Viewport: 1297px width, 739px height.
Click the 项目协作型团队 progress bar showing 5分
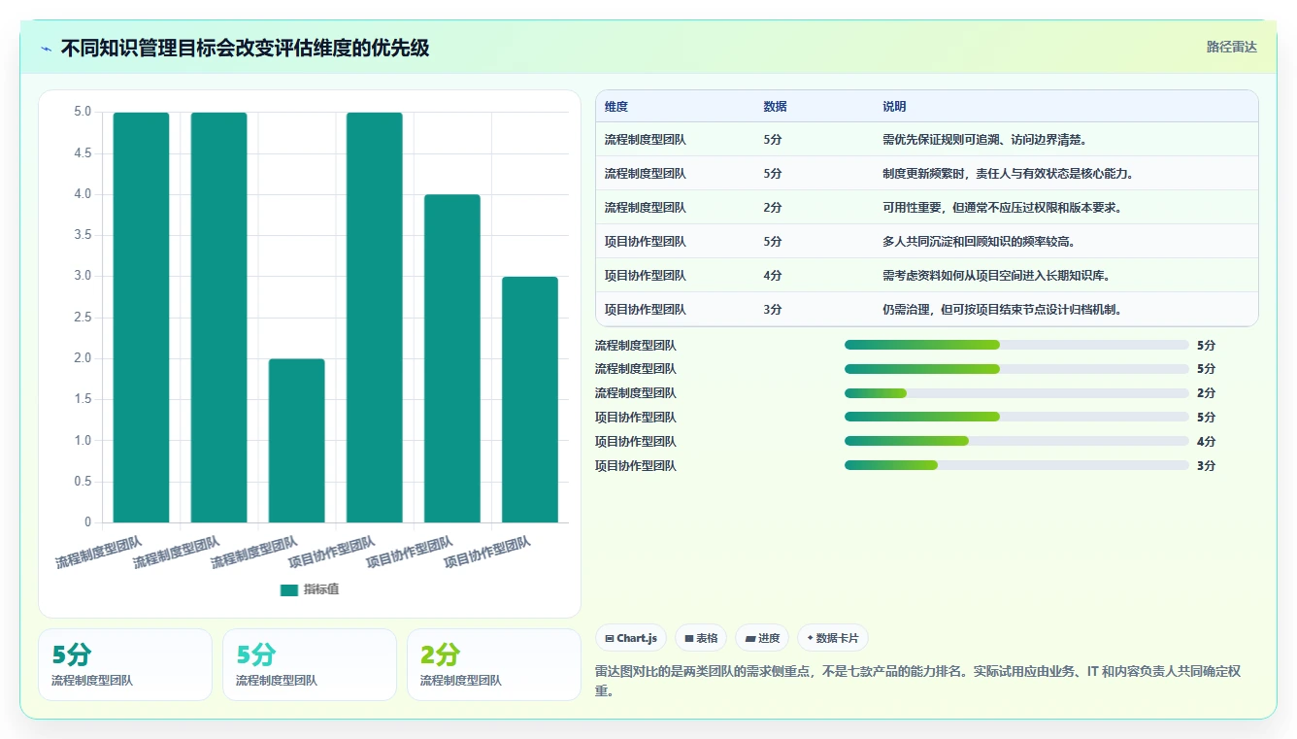(x=1016, y=418)
